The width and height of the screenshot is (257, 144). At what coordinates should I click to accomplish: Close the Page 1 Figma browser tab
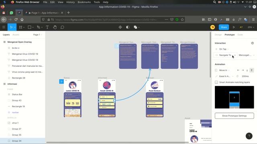click(62, 13)
